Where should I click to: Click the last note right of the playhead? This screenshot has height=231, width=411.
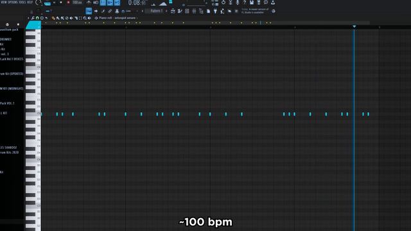(x=368, y=114)
